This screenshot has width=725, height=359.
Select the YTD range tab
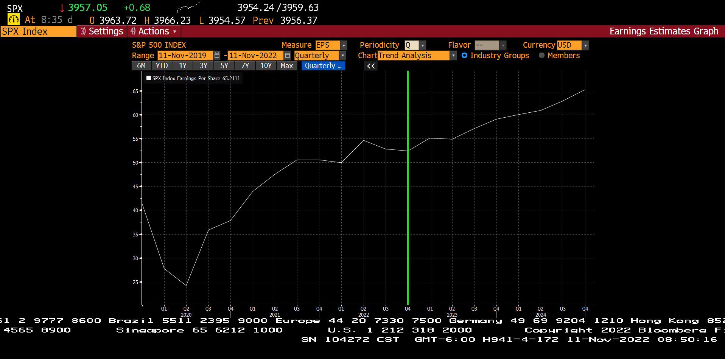click(162, 66)
